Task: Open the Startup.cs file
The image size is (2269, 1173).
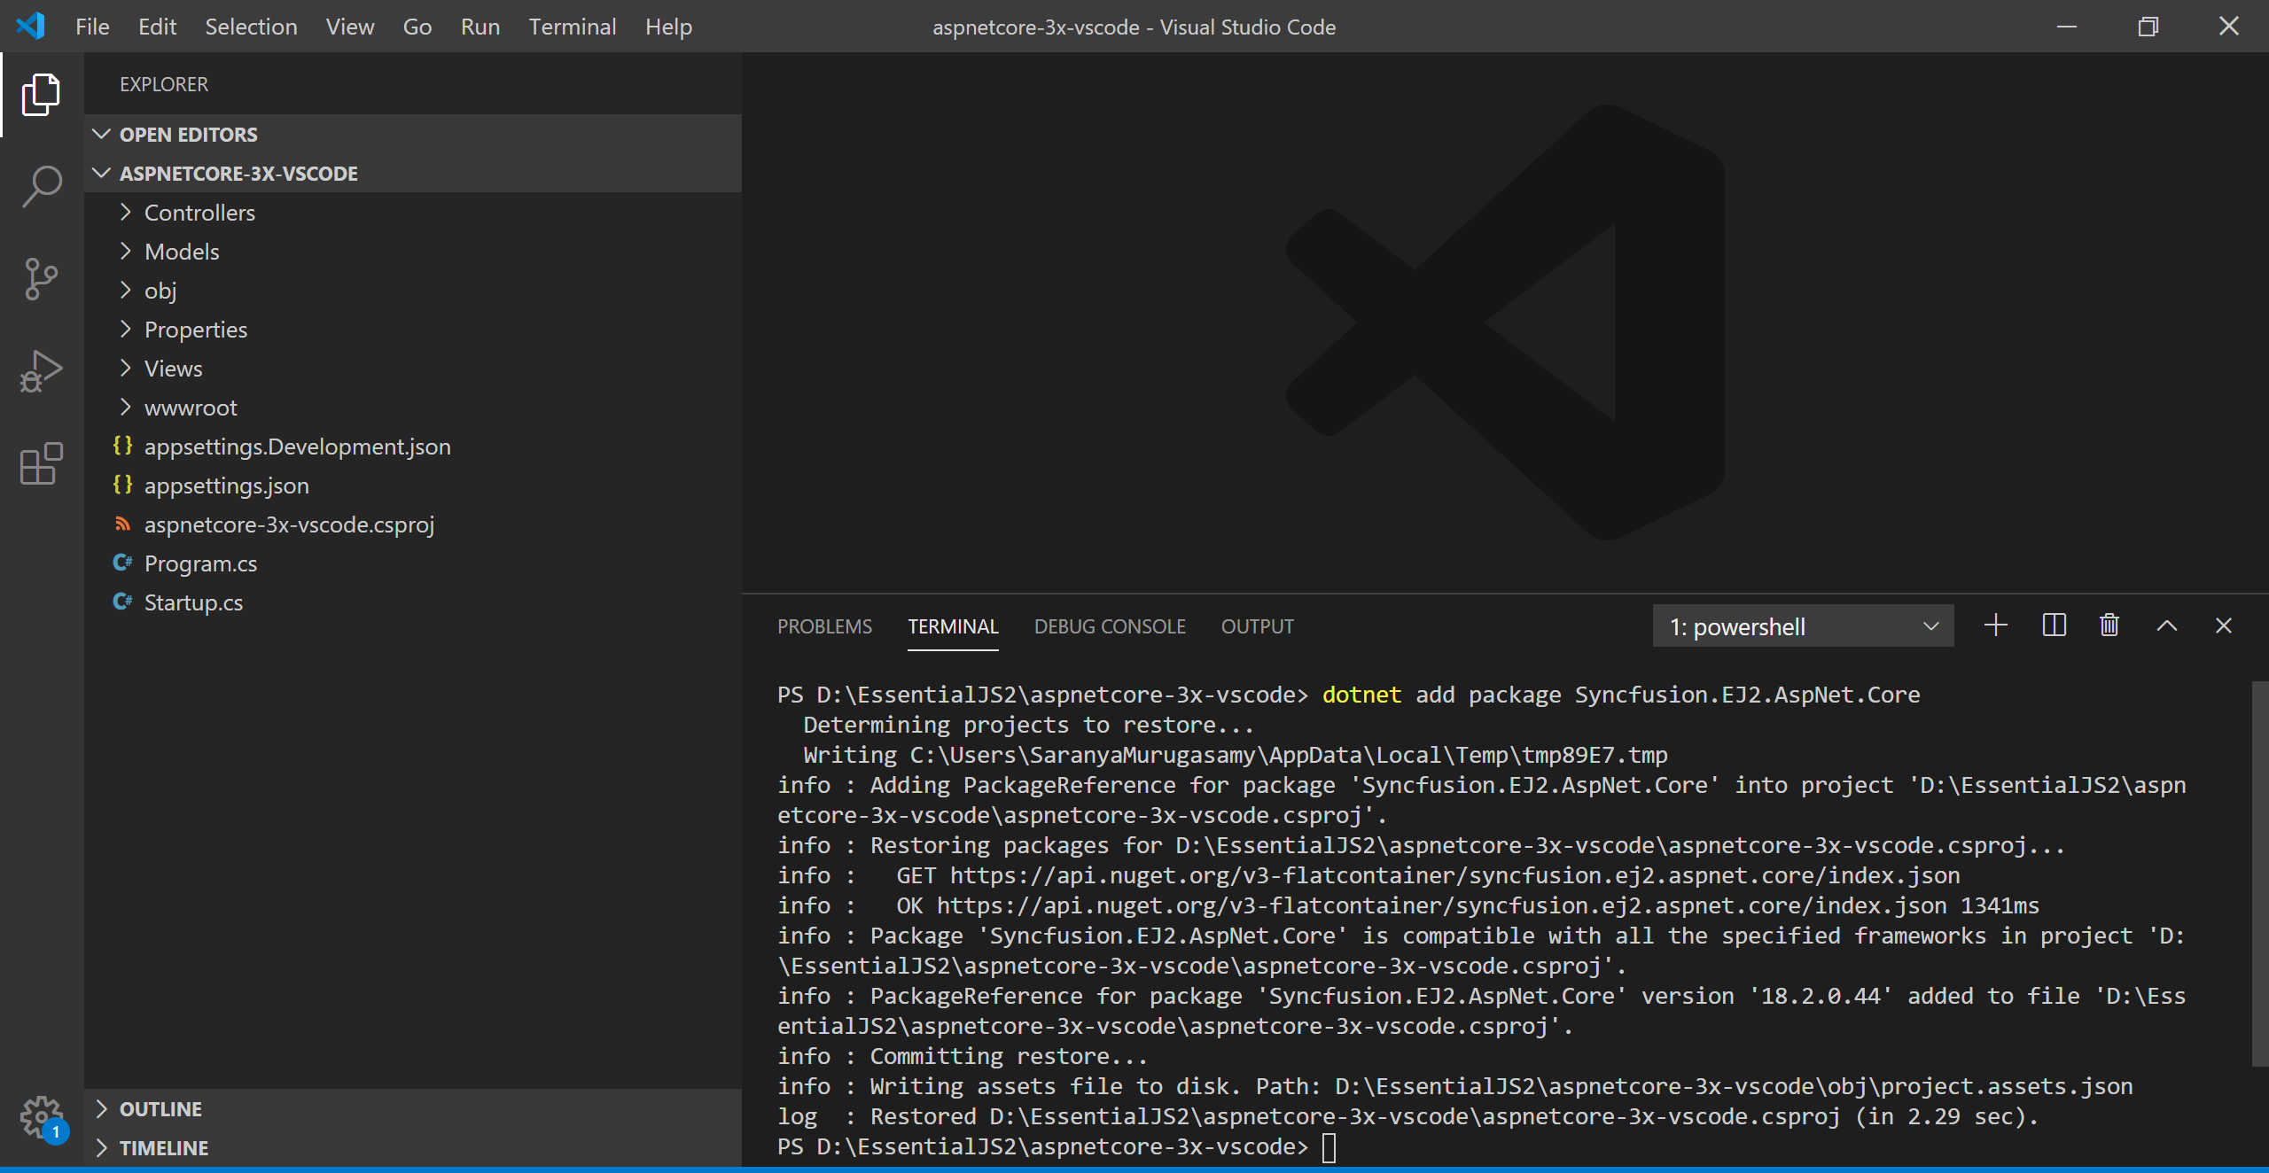Action: click(193, 602)
